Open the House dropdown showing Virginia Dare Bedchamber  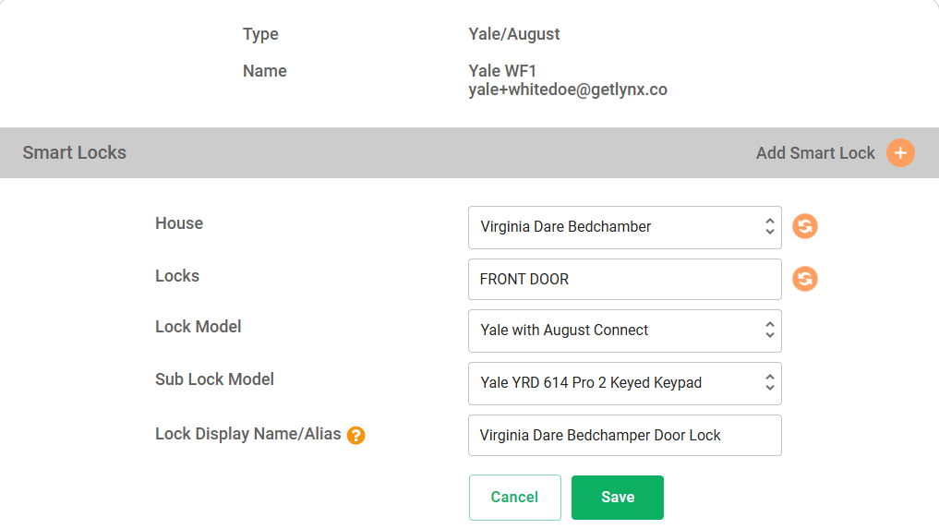coord(624,227)
